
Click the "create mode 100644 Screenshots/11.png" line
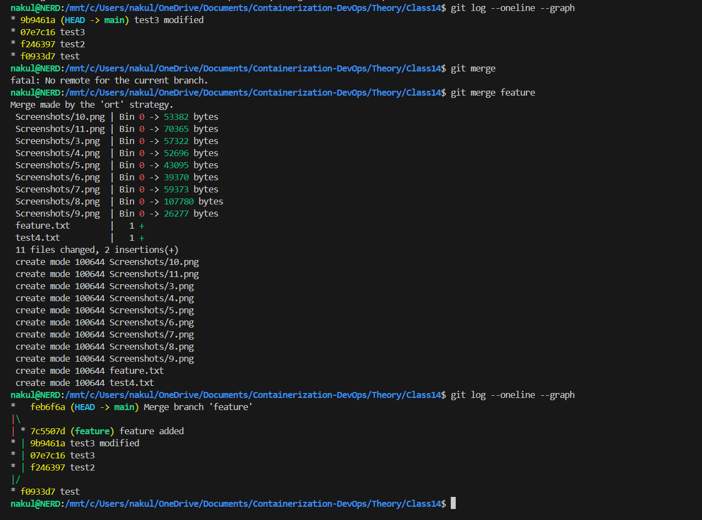[107, 274]
